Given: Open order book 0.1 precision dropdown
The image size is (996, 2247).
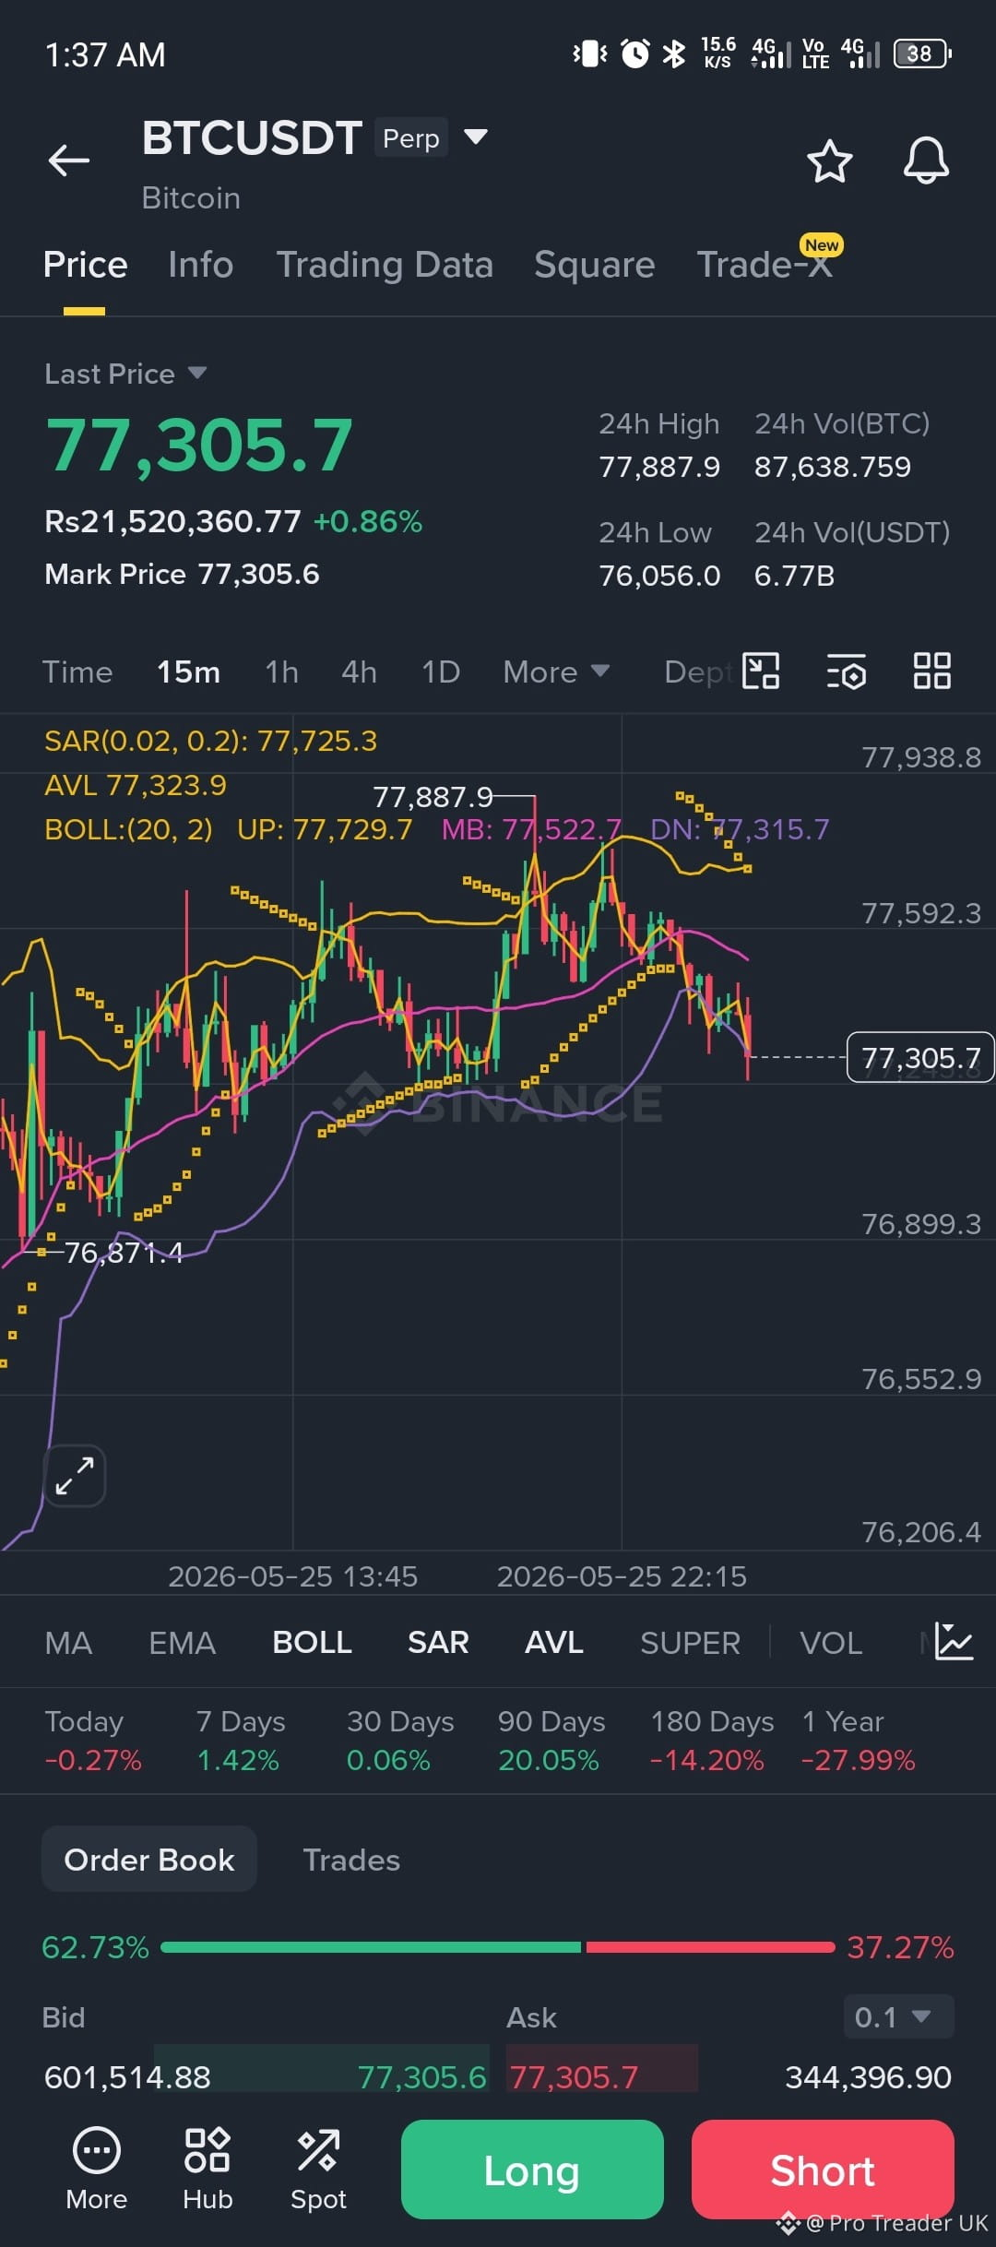Looking at the screenshot, I should click(898, 2017).
